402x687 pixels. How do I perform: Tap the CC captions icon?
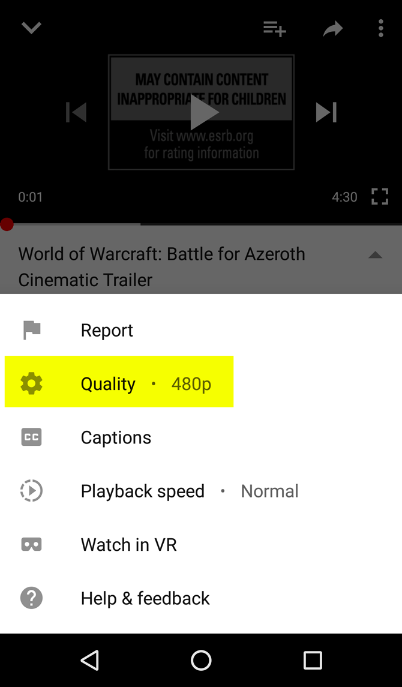click(31, 437)
